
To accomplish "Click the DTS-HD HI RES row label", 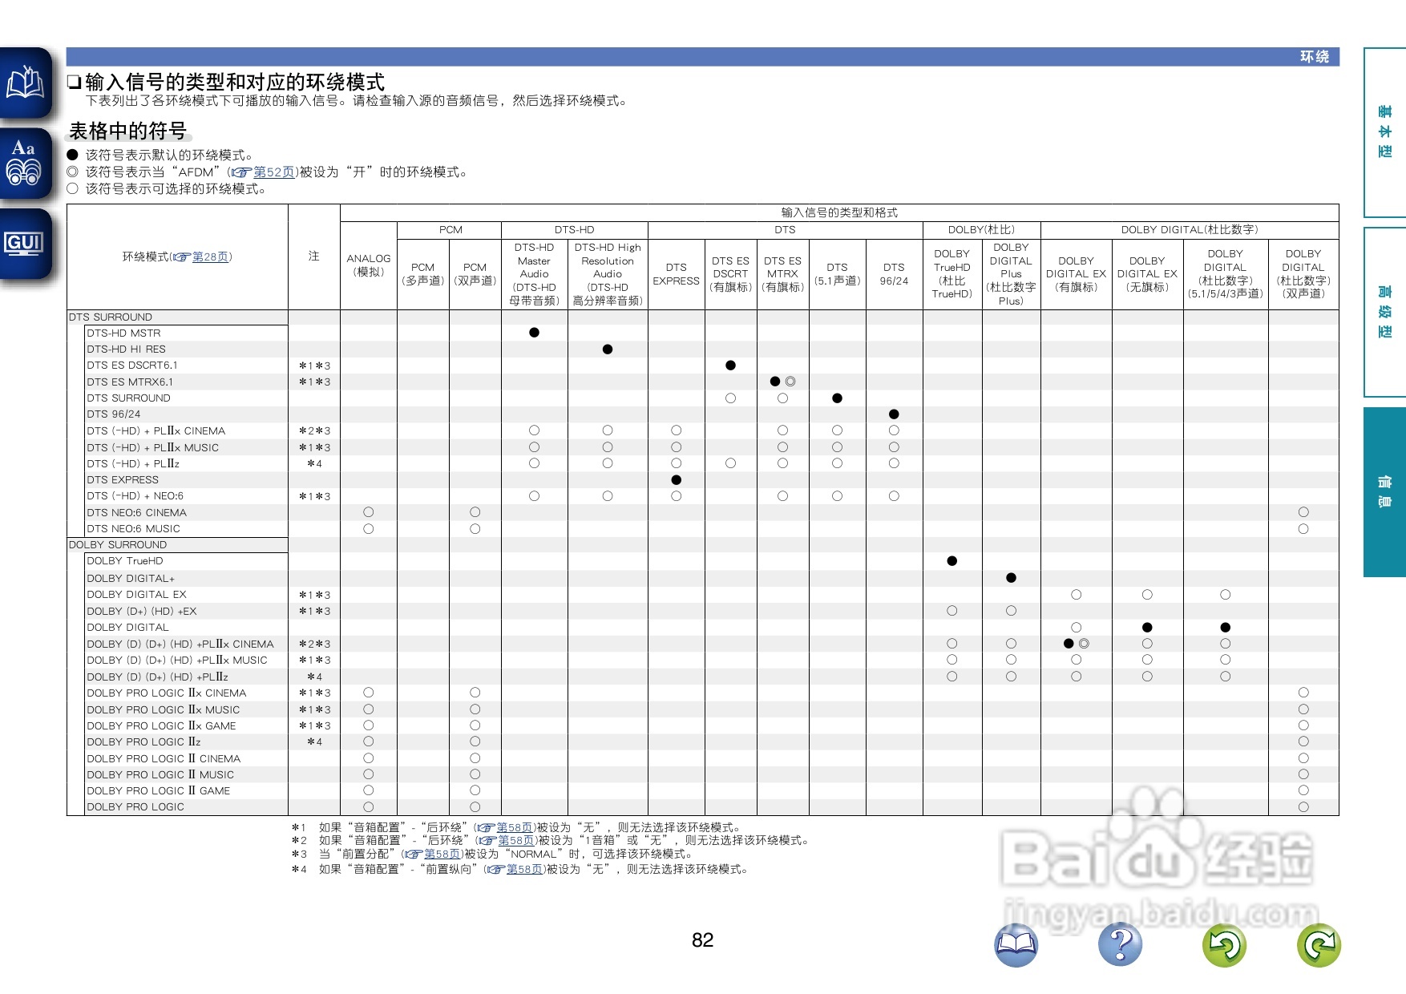I will tap(126, 350).
